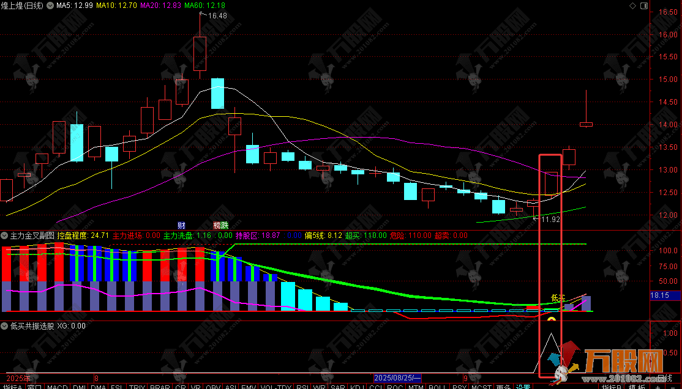
Task: Click the 超买: 110.00 value
Action: point(365,235)
